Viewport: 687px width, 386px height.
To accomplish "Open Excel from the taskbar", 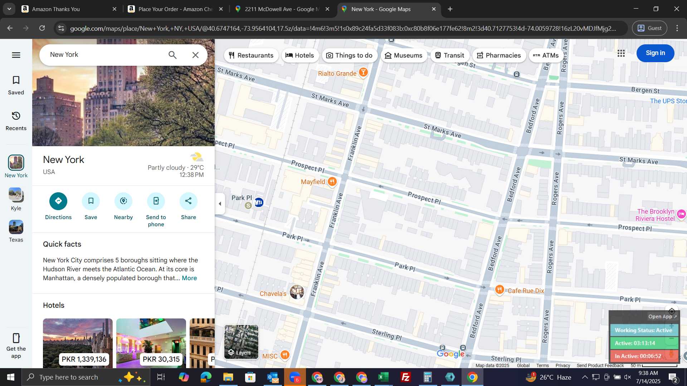I will coord(384,377).
